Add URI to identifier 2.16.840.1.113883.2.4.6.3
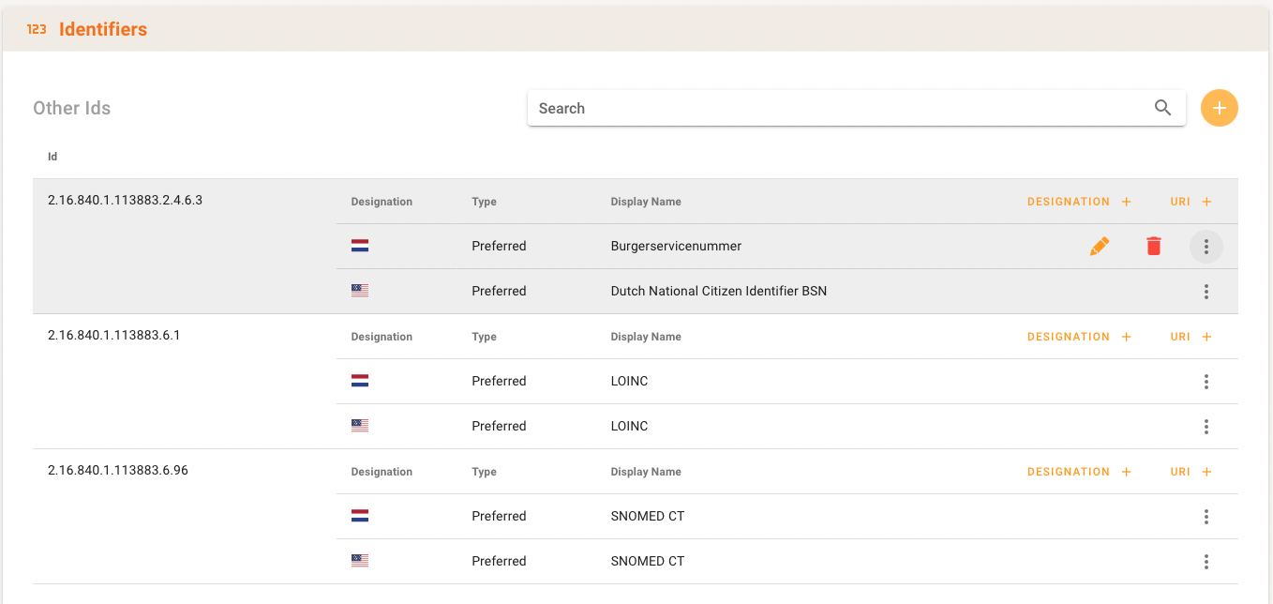The image size is (1273, 604). pyautogui.click(x=1191, y=202)
